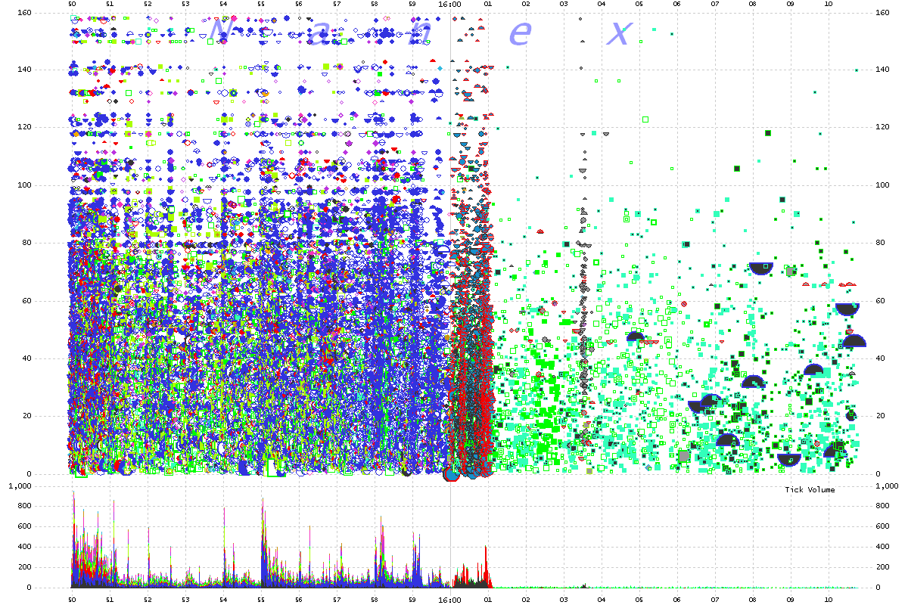Click the '20' label on the left price axis

26,416
